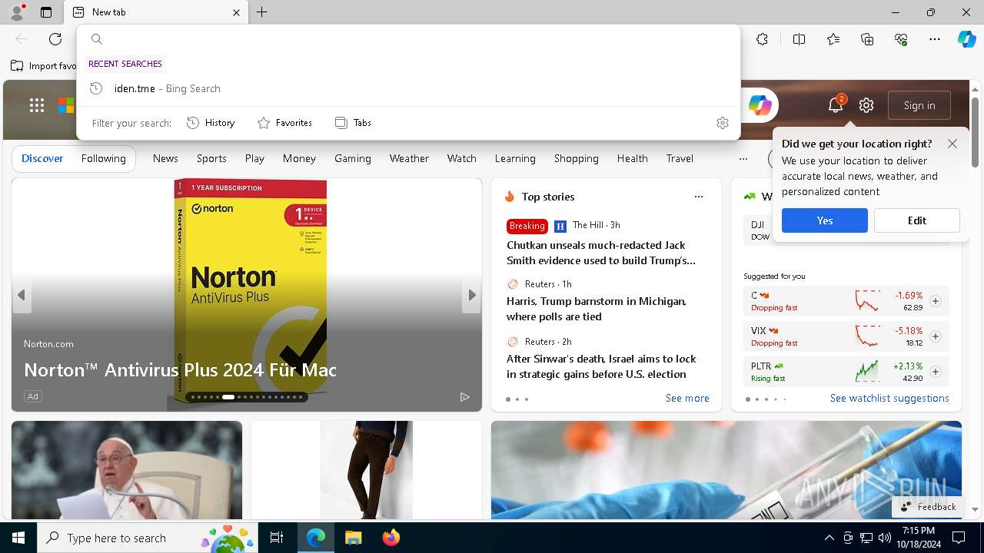
Task: Open the Weather category
Action: 409,158
